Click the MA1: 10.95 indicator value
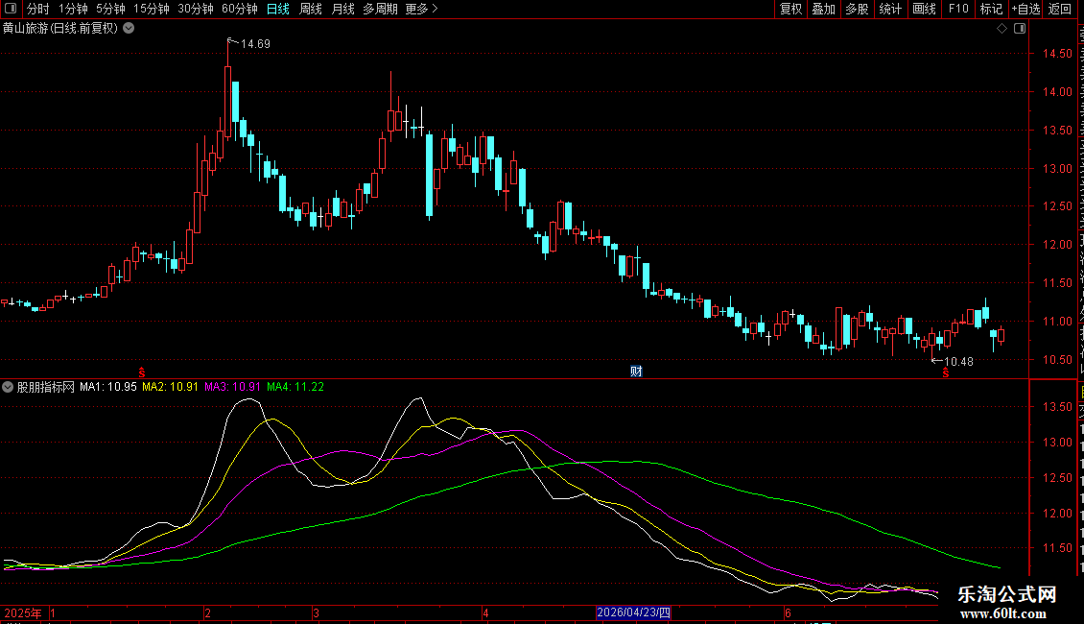 107,387
